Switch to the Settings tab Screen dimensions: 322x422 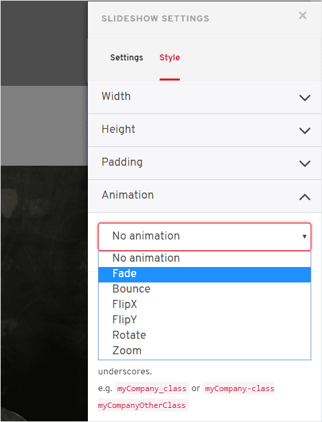126,58
